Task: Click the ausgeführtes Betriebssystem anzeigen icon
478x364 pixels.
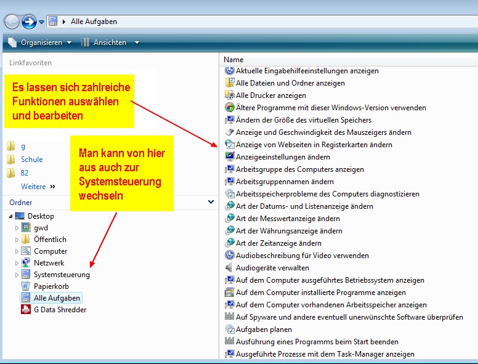Action: pyautogui.click(x=230, y=280)
